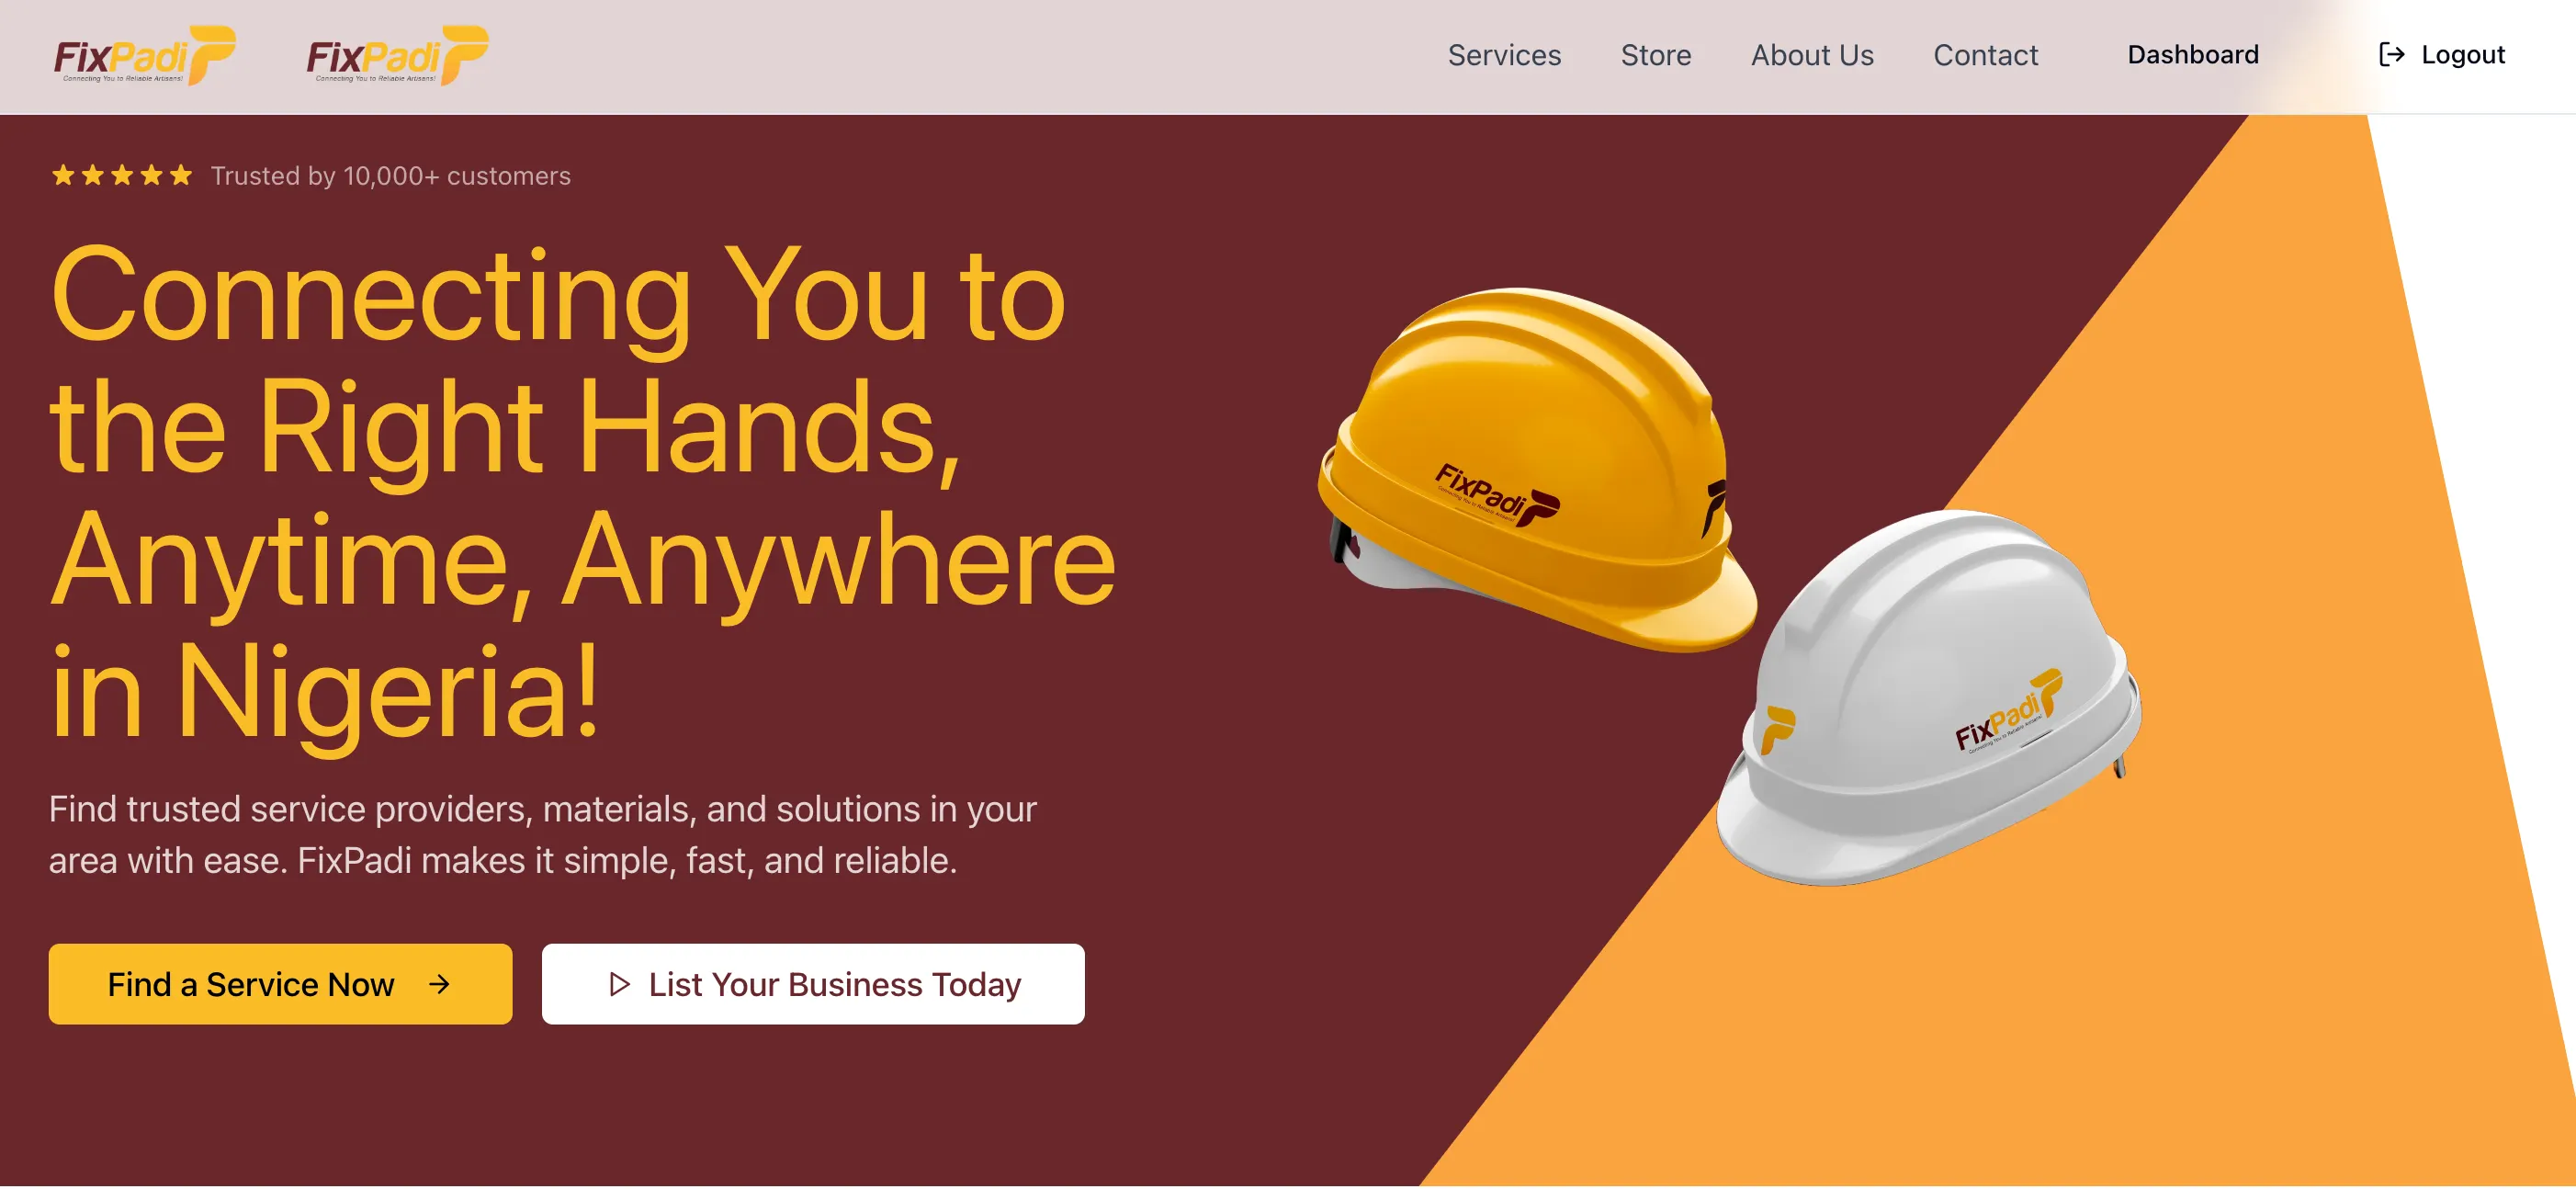The image size is (2576, 1189).
Task: Click the Trusted by 10,000+ customers text
Action: [x=390, y=176]
